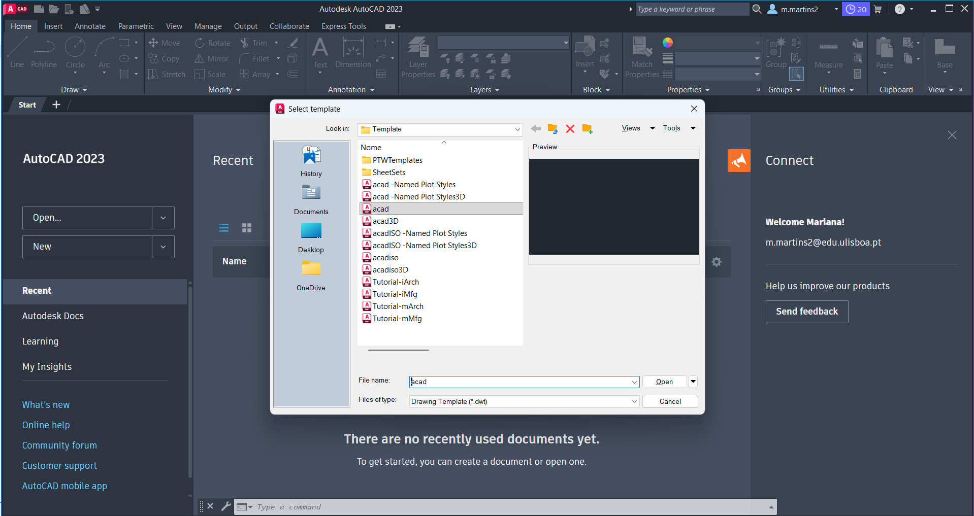Click the back arrow in Select template dialog
974x516 pixels.
pyautogui.click(x=536, y=129)
